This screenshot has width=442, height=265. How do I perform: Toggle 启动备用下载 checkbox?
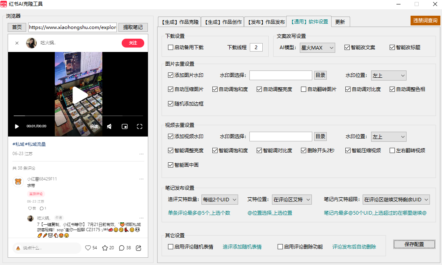[x=170, y=47]
